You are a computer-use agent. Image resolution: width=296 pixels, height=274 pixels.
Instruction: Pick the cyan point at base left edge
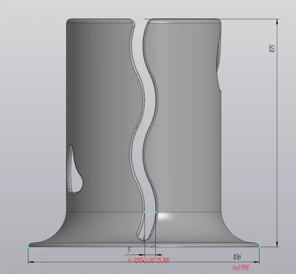(28, 247)
